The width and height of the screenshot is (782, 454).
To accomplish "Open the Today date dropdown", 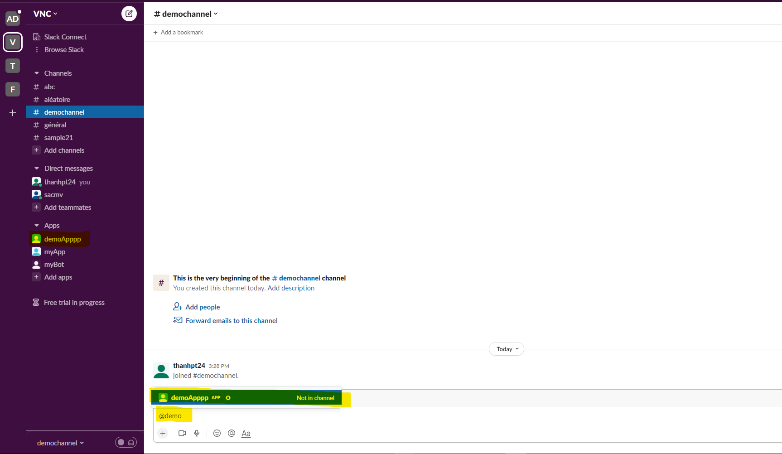I will coord(507,349).
